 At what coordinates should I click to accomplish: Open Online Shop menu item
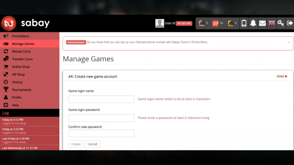pos(30,67)
